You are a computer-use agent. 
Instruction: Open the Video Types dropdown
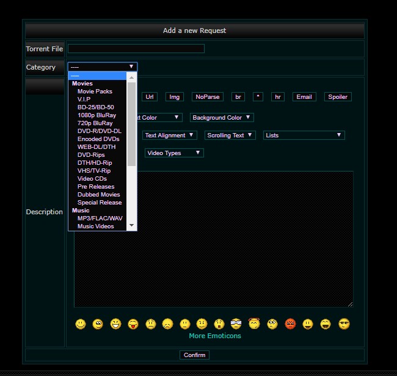[x=174, y=153]
